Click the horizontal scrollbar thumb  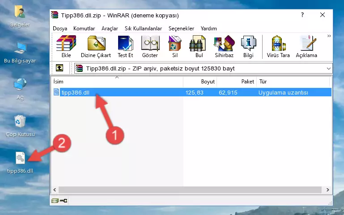(x=190, y=190)
